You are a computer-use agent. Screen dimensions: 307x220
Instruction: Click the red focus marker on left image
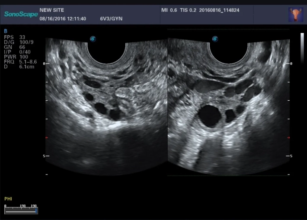point(47,138)
